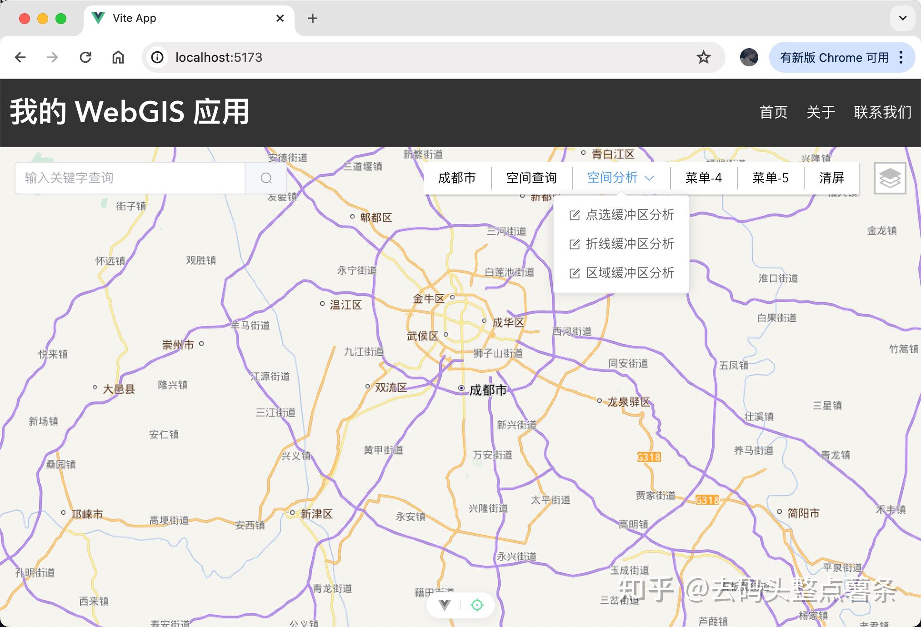Open the browser tab list chevron
921x627 pixels.
tap(902, 18)
